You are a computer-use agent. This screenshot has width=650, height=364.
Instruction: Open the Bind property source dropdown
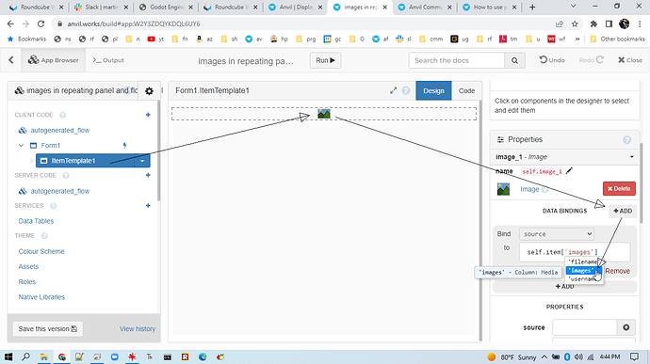pyautogui.click(x=557, y=234)
